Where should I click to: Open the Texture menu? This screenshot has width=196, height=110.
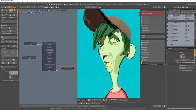[x=21, y=2]
